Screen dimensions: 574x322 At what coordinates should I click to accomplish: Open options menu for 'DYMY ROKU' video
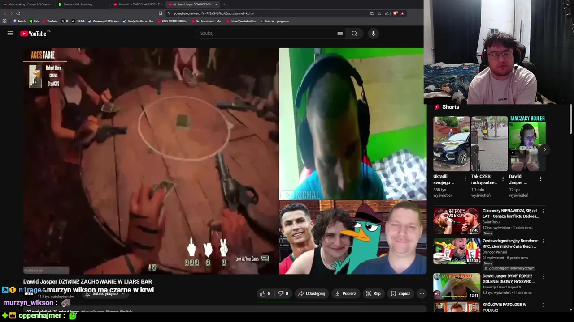click(544, 276)
